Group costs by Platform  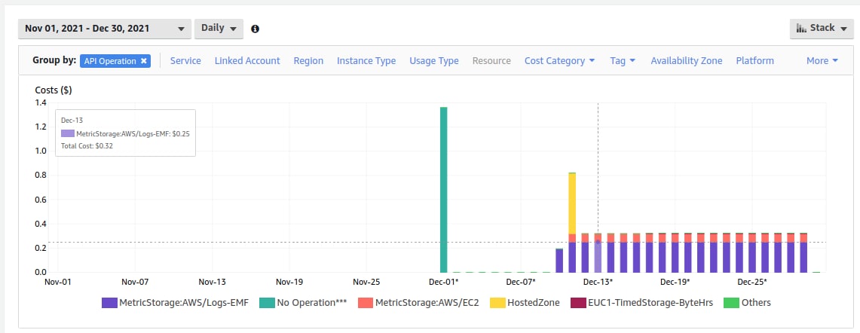[x=754, y=61]
